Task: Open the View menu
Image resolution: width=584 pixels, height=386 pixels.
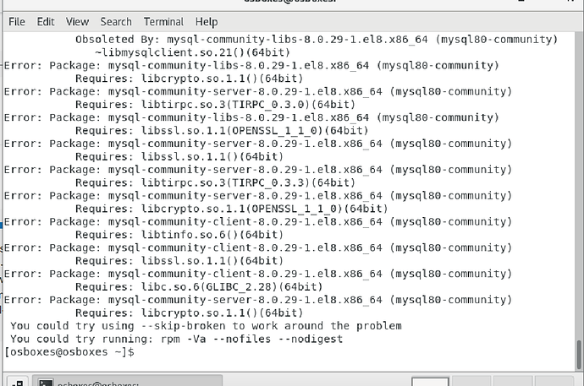Action: [x=77, y=21]
